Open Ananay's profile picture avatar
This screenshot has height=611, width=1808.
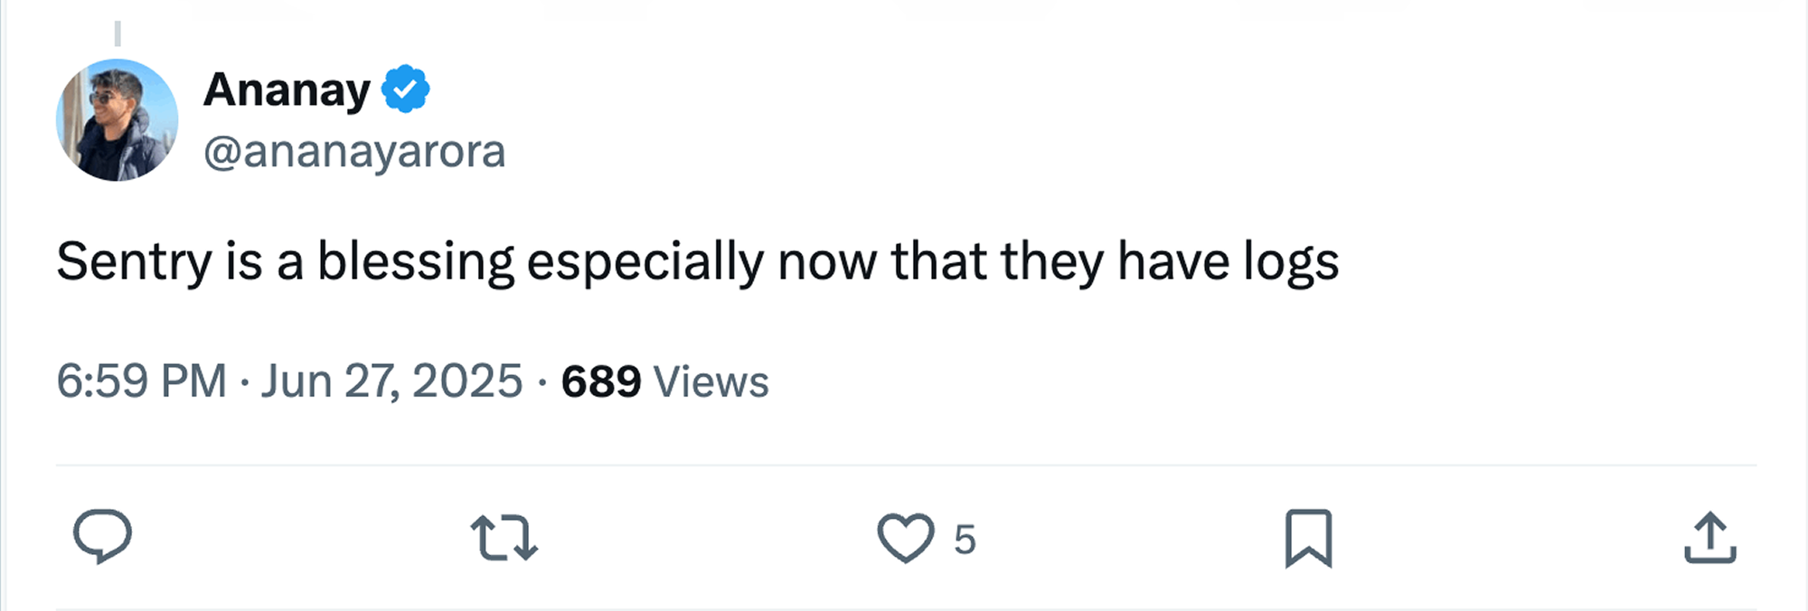[117, 120]
